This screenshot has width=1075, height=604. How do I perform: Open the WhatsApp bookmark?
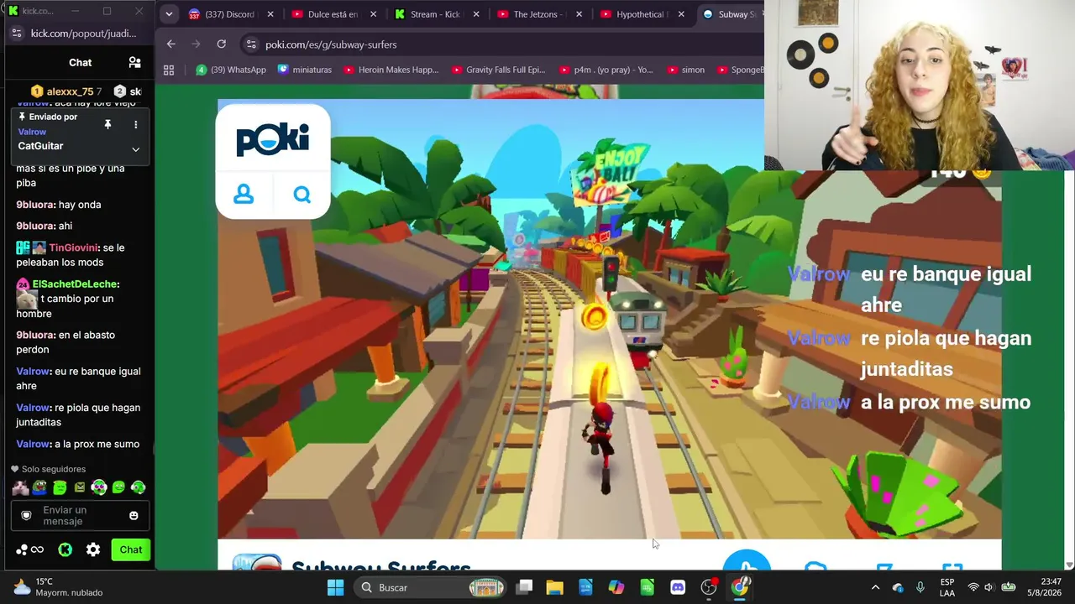click(231, 70)
